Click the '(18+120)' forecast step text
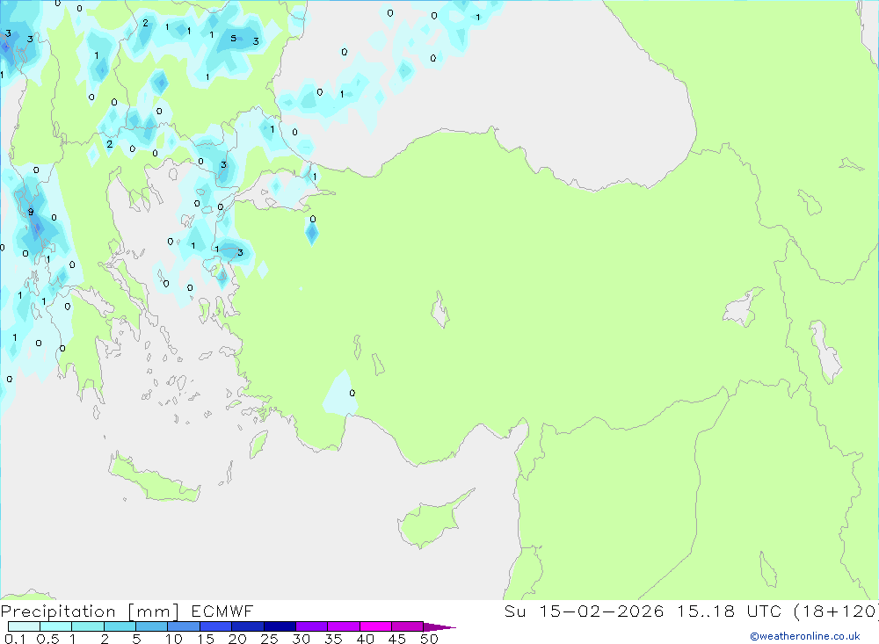The image size is (879, 644). point(836,611)
